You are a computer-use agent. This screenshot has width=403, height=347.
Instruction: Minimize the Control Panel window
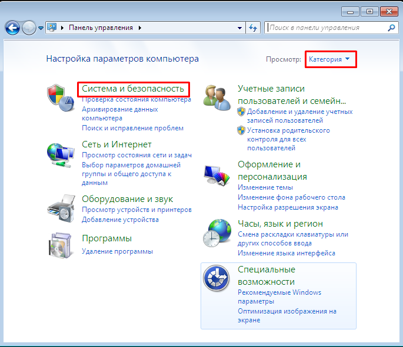click(x=350, y=12)
